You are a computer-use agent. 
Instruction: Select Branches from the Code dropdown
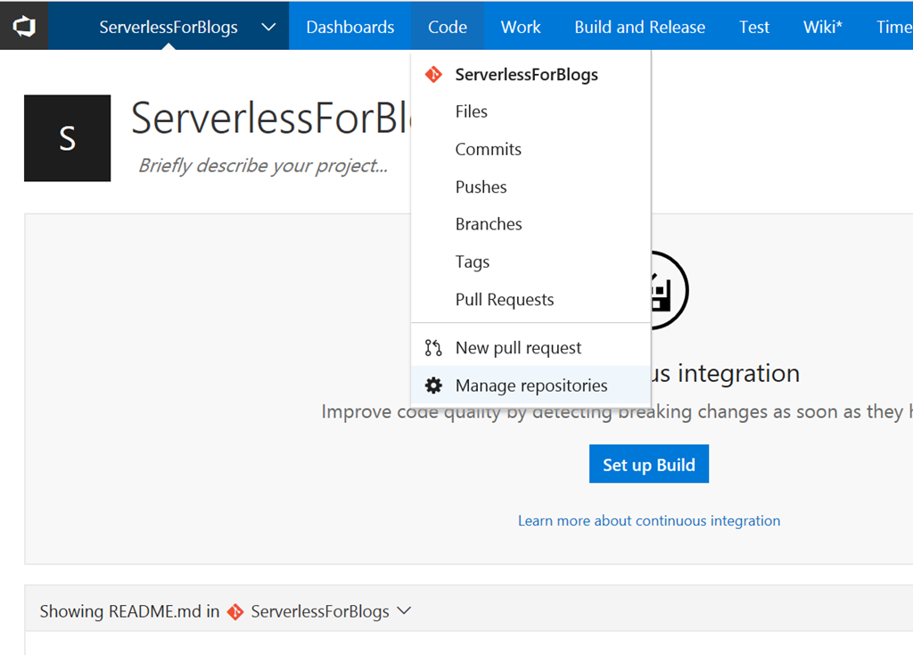[x=489, y=224]
